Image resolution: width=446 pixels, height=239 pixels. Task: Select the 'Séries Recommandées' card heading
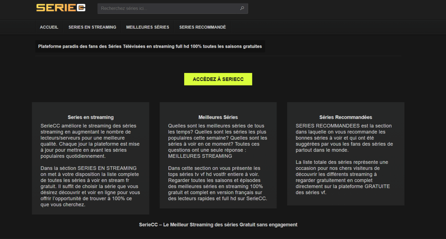346,117
